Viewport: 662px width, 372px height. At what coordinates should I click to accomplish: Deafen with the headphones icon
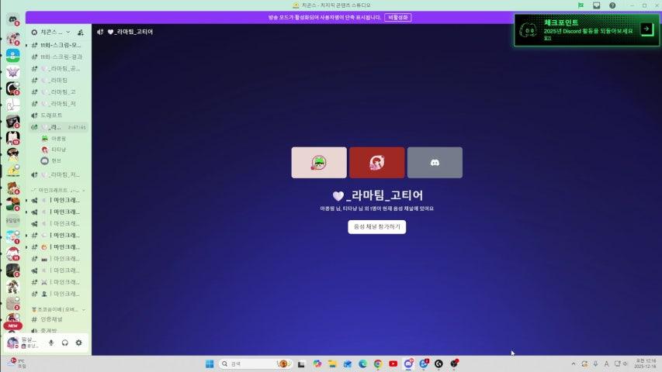(x=65, y=343)
